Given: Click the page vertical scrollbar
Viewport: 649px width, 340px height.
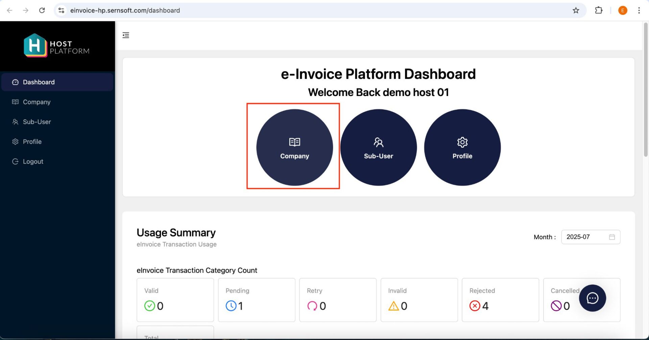Looking at the screenshot, I should coord(646,90).
